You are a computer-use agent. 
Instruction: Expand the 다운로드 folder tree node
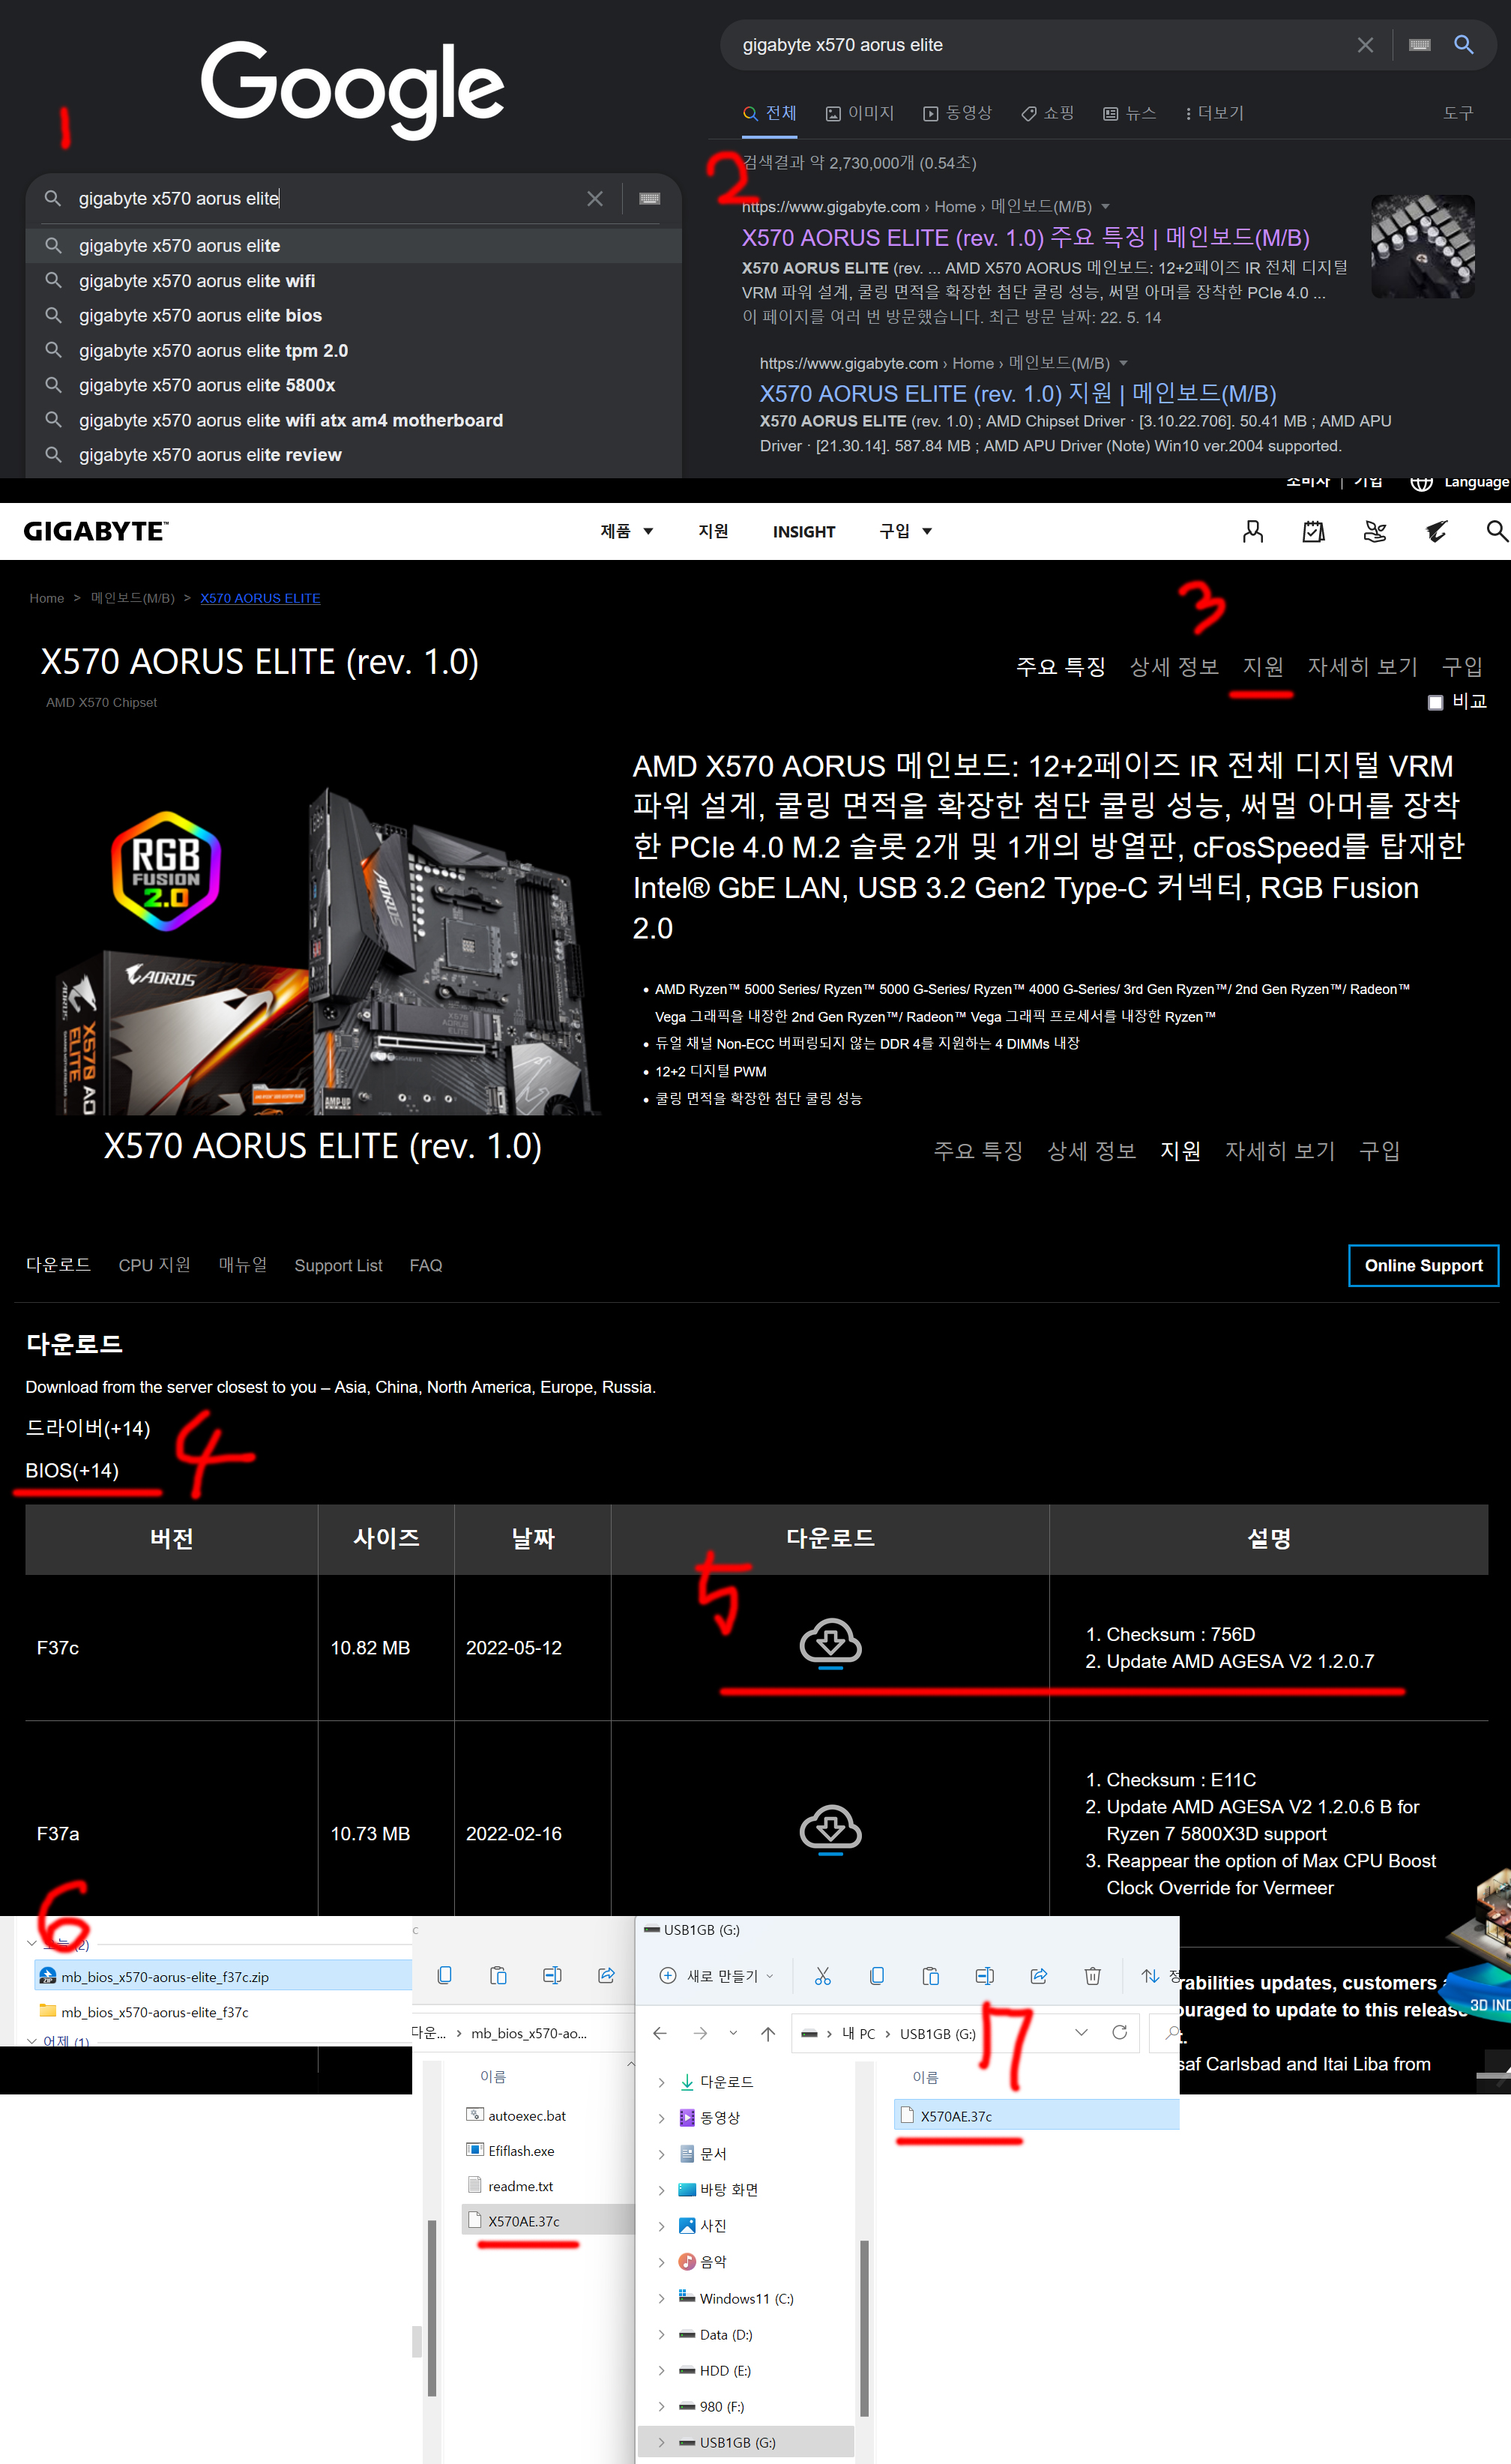click(x=661, y=2082)
